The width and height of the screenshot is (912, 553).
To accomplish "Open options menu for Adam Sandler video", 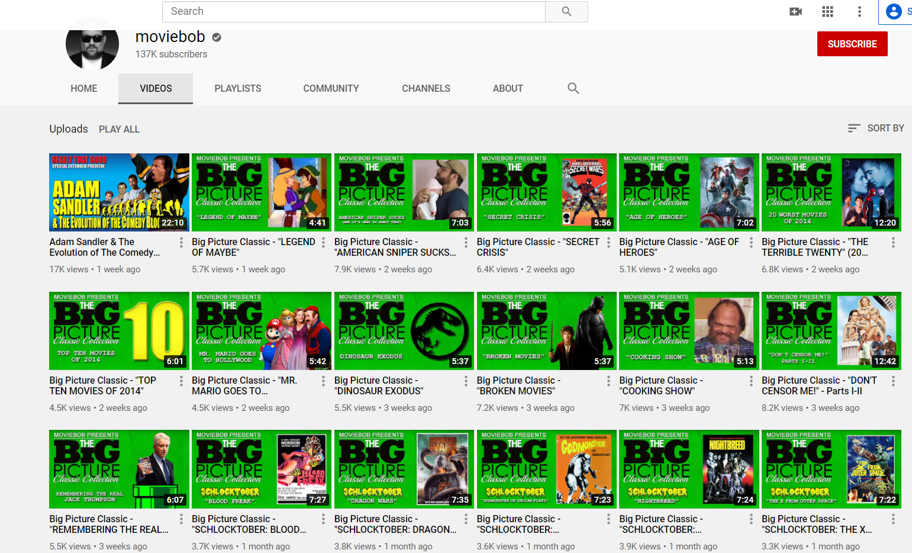I will (181, 242).
